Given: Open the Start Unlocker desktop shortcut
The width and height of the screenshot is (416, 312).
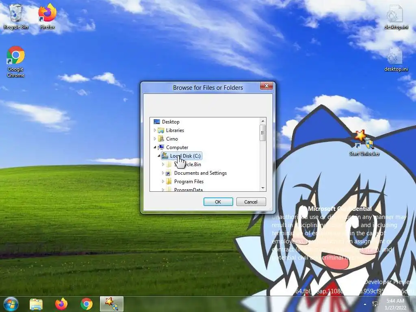Looking at the screenshot, I should (x=364, y=143).
